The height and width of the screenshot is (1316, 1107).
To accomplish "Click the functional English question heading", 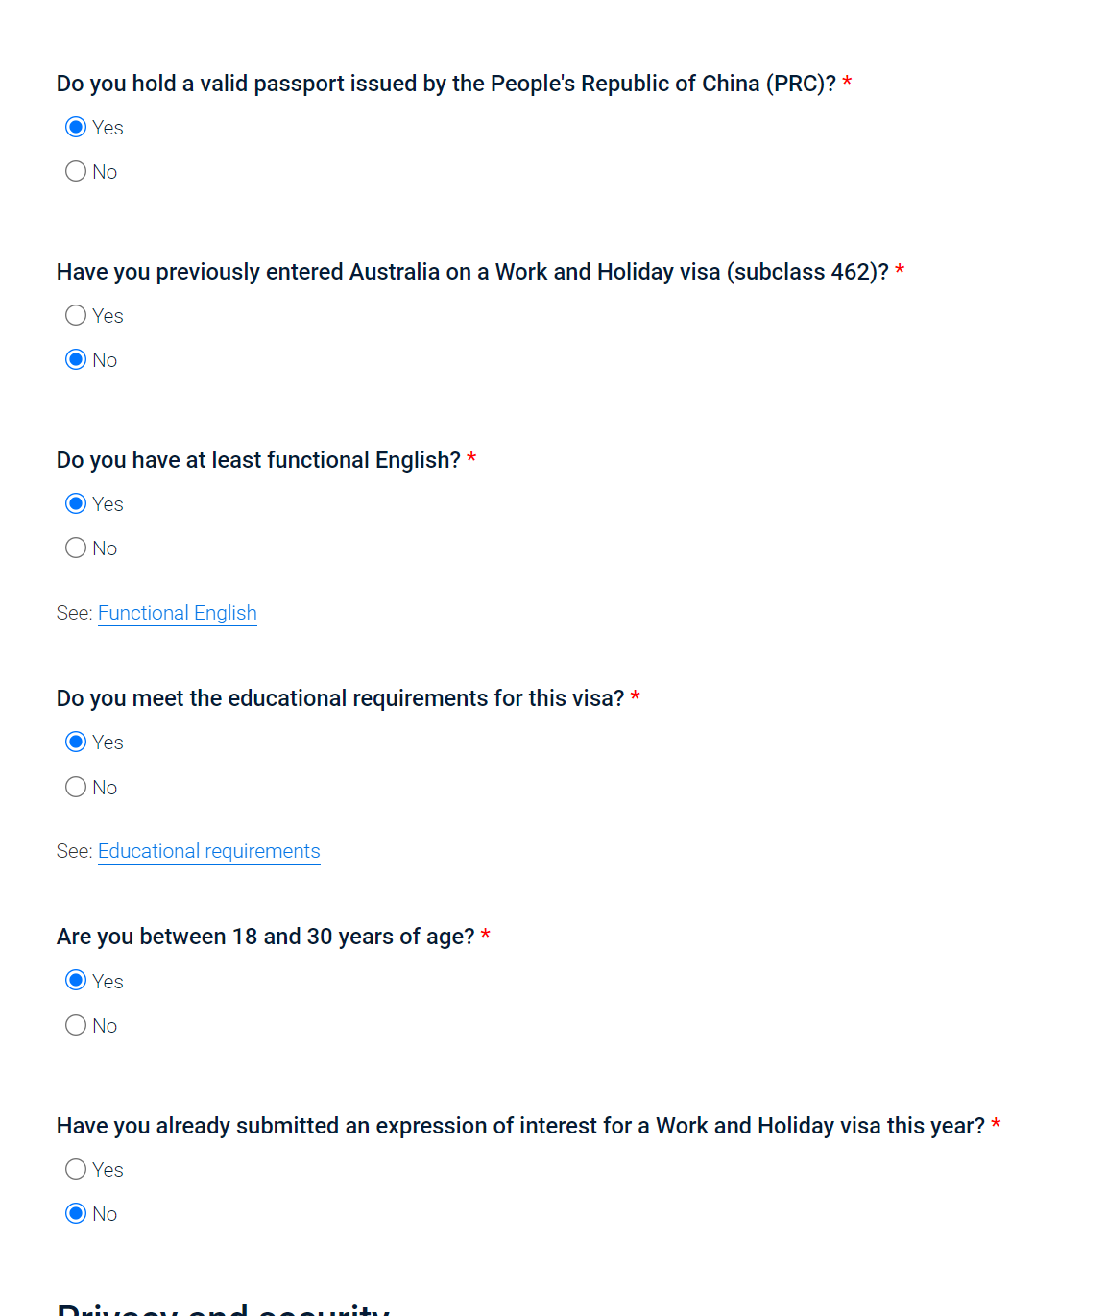I will click(258, 460).
